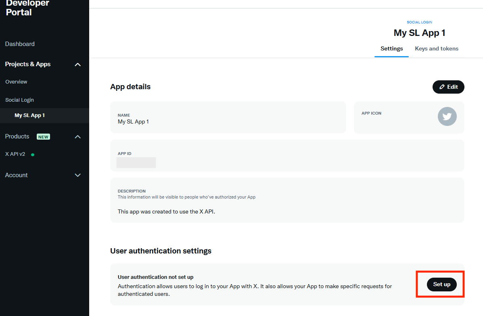Viewport: 483px width, 316px height.
Task: Collapse the Products section chevron
Action: click(78, 137)
